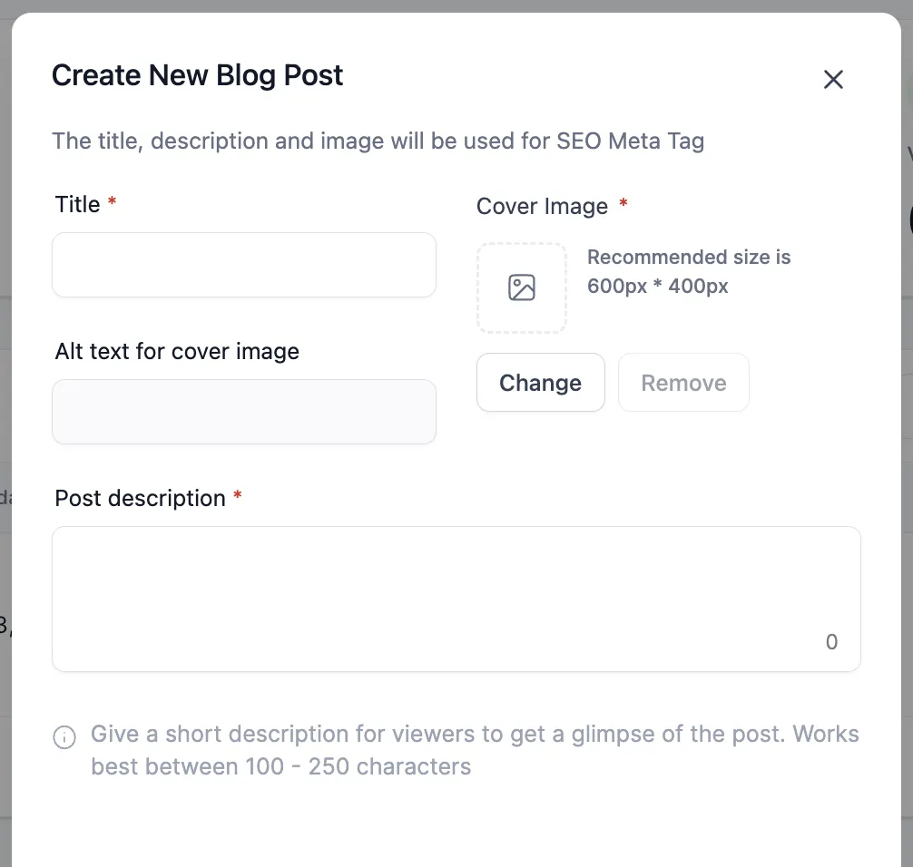
Task: Click the Alt text for cover image field
Action: pyautogui.click(x=244, y=412)
